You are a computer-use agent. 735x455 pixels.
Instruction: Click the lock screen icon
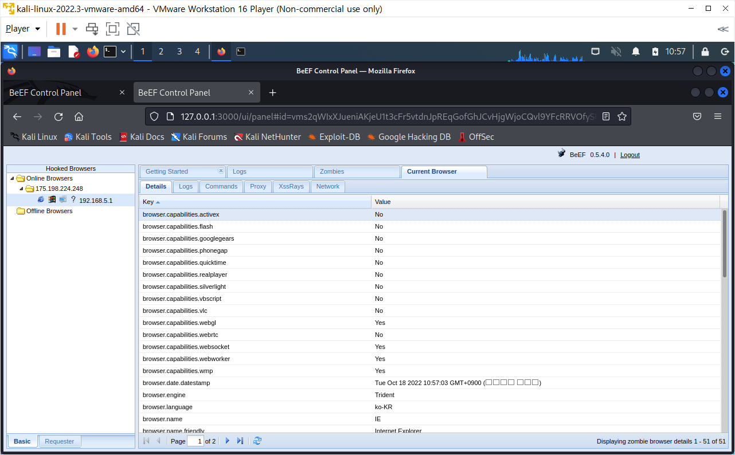[x=705, y=52]
